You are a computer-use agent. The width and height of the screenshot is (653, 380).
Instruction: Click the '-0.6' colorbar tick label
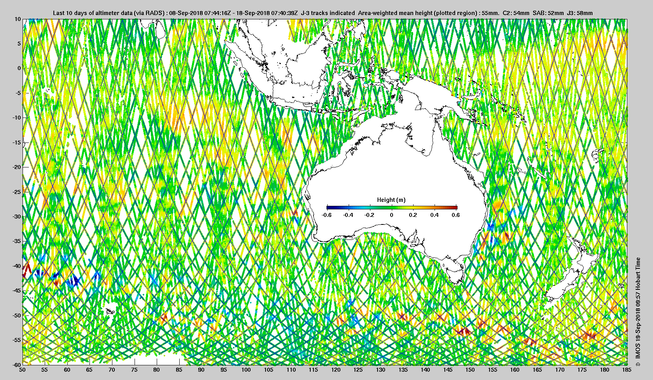(326, 215)
